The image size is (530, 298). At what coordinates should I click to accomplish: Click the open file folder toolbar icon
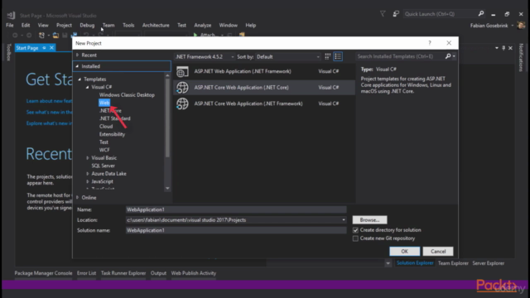tap(55, 35)
